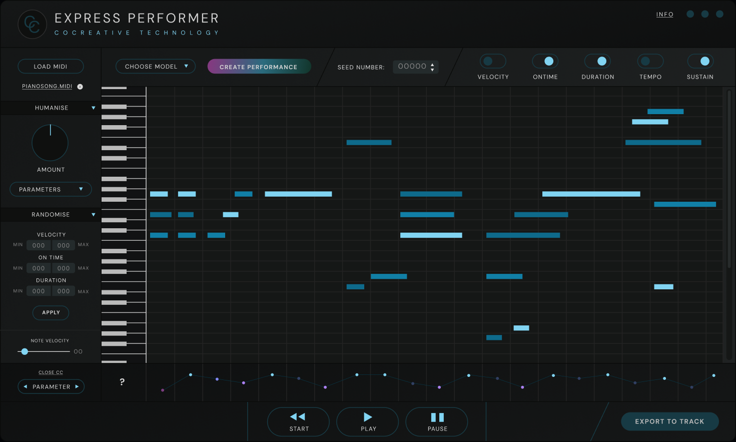736x442 pixels.
Task: Open the Choose Model dropdown
Action: (156, 66)
